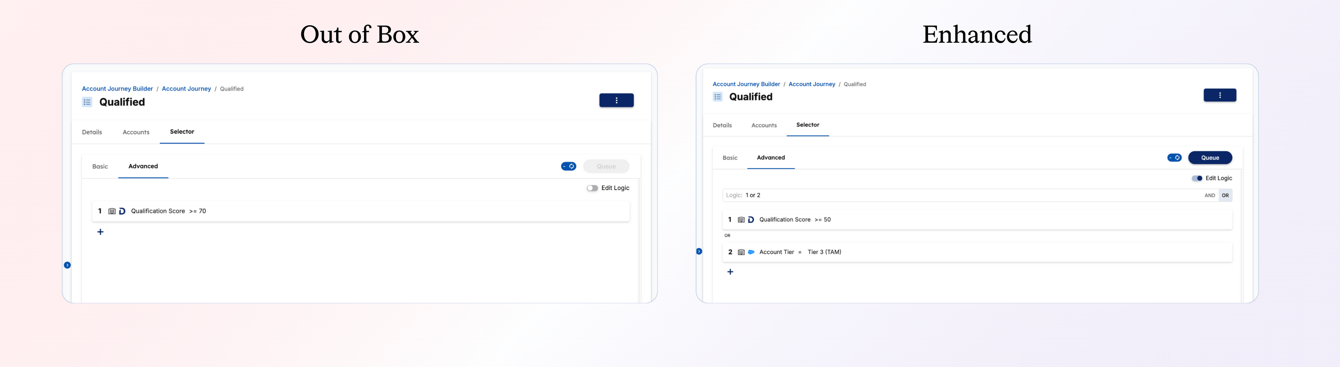Image resolution: width=1340 pixels, height=367 pixels.
Task: Disable the Edit Logic toggle in the Enhanced panel
Action: (x=1196, y=179)
